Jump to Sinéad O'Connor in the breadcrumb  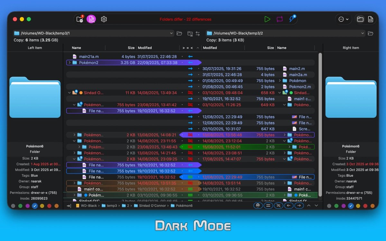pyautogui.click(x=152, y=206)
